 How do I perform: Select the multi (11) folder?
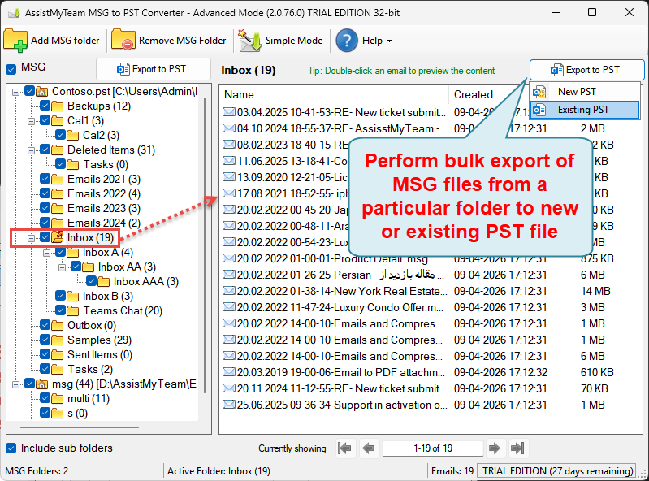tap(89, 399)
